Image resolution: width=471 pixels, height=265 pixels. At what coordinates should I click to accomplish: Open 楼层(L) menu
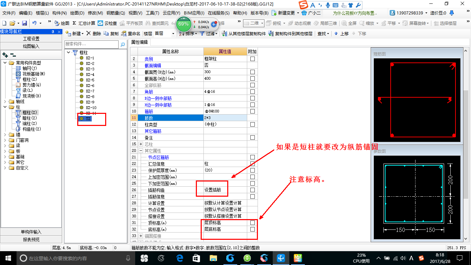42,13
